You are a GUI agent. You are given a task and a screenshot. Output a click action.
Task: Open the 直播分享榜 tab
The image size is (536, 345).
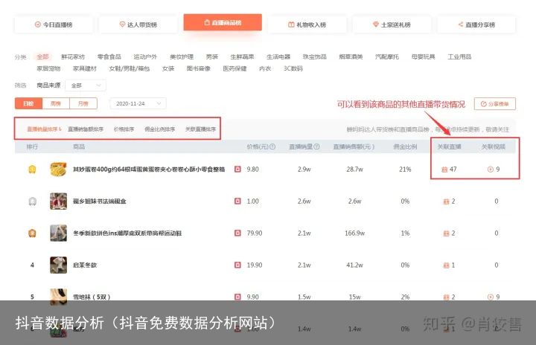click(x=476, y=25)
